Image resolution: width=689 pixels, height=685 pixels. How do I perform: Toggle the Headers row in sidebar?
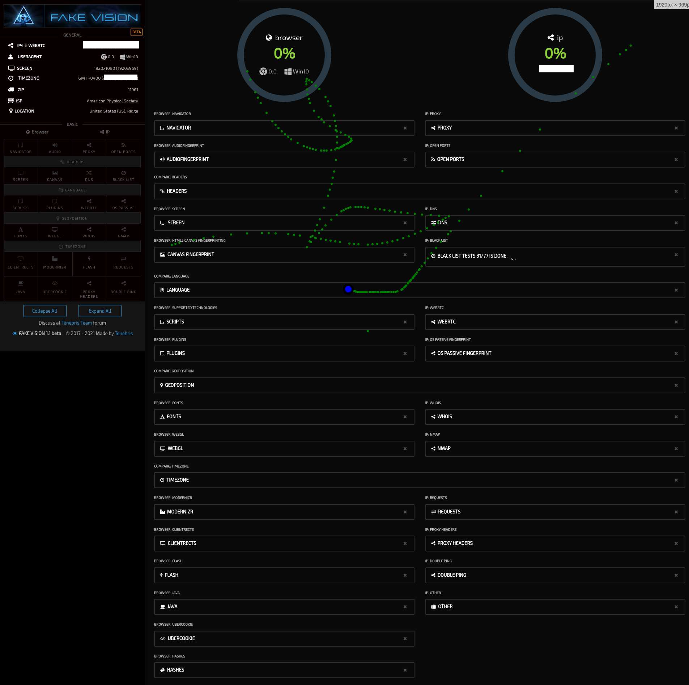(72, 162)
